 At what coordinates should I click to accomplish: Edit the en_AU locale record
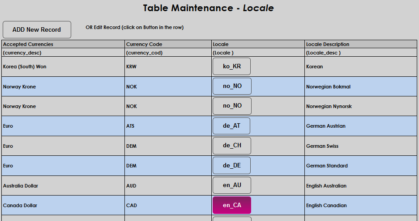pyautogui.click(x=231, y=186)
